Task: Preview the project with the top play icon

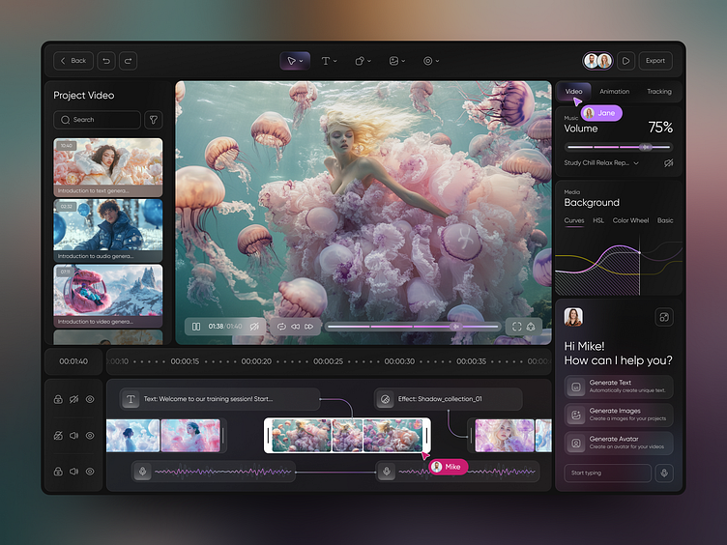Action: [626, 61]
